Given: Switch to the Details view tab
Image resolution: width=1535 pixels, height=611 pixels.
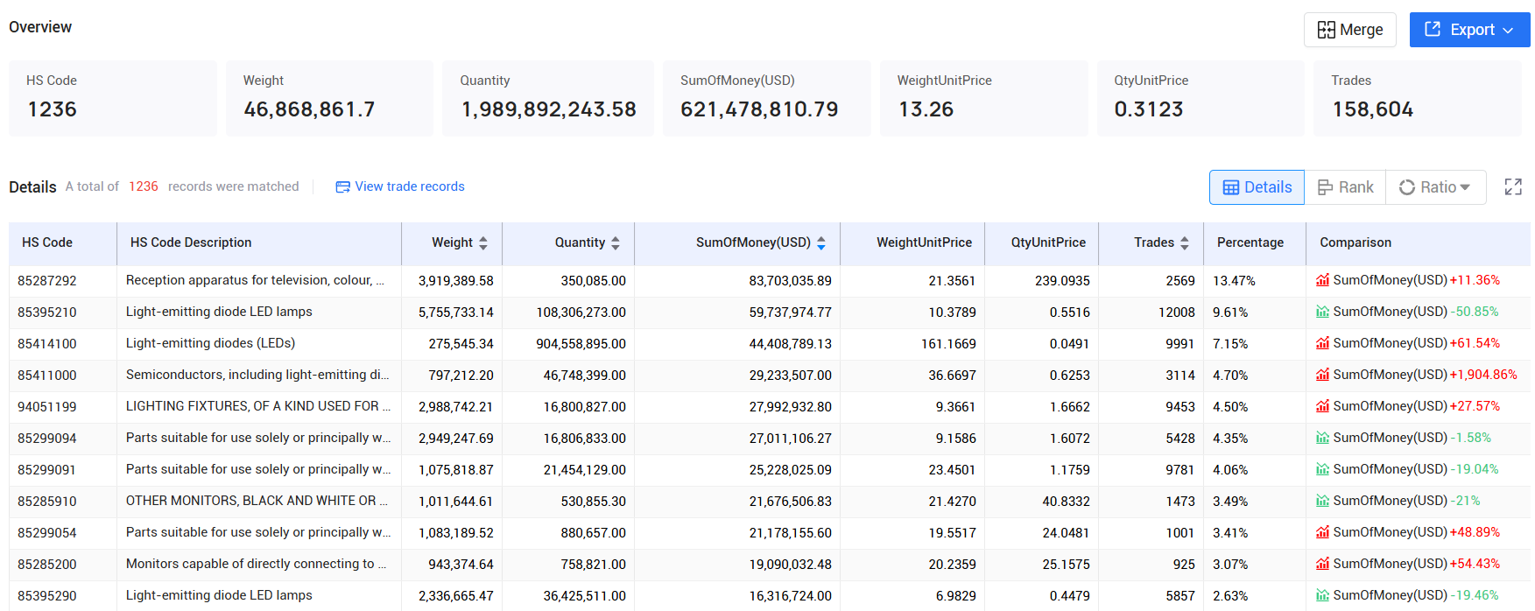Looking at the screenshot, I should click(x=1257, y=187).
